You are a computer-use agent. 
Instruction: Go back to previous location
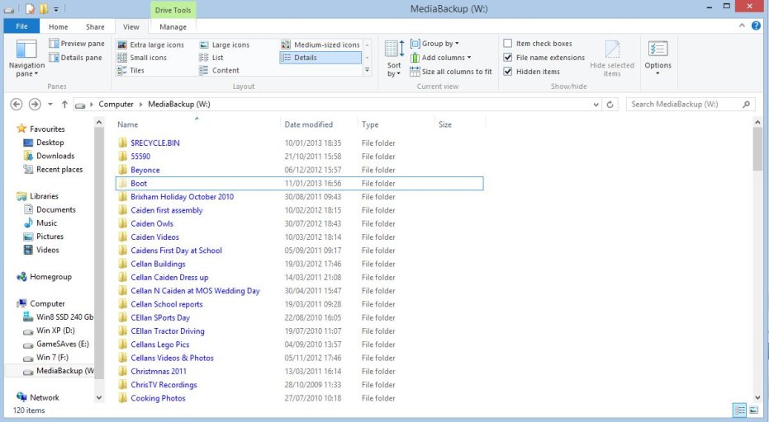[17, 105]
